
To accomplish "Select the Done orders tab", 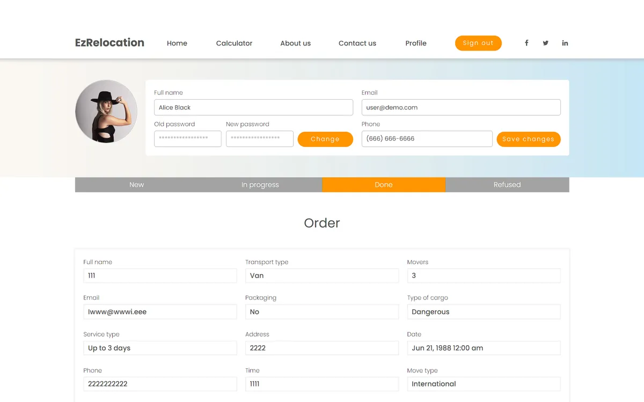I will 384,184.
